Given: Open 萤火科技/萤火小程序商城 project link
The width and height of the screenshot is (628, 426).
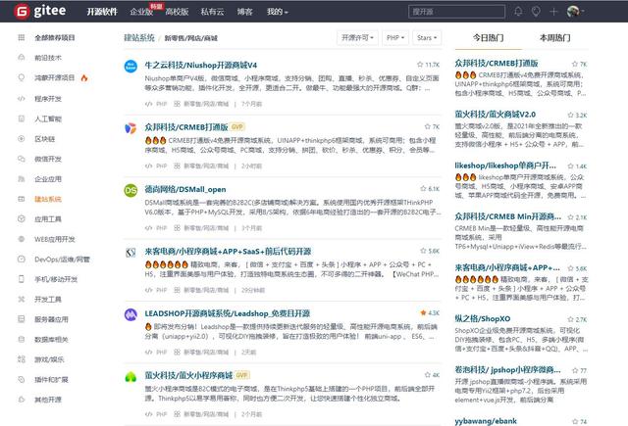Looking at the screenshot, I should [x=188, y=375].
